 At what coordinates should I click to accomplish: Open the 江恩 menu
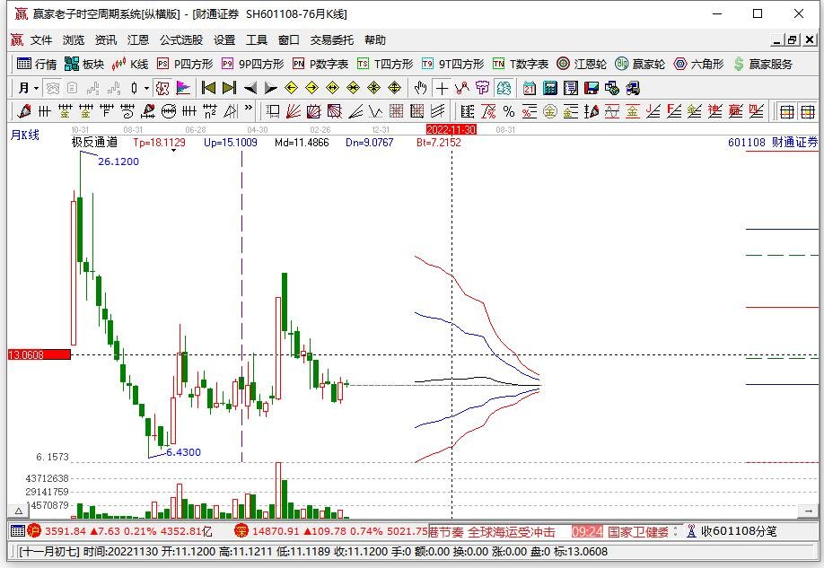coord(138,40)
